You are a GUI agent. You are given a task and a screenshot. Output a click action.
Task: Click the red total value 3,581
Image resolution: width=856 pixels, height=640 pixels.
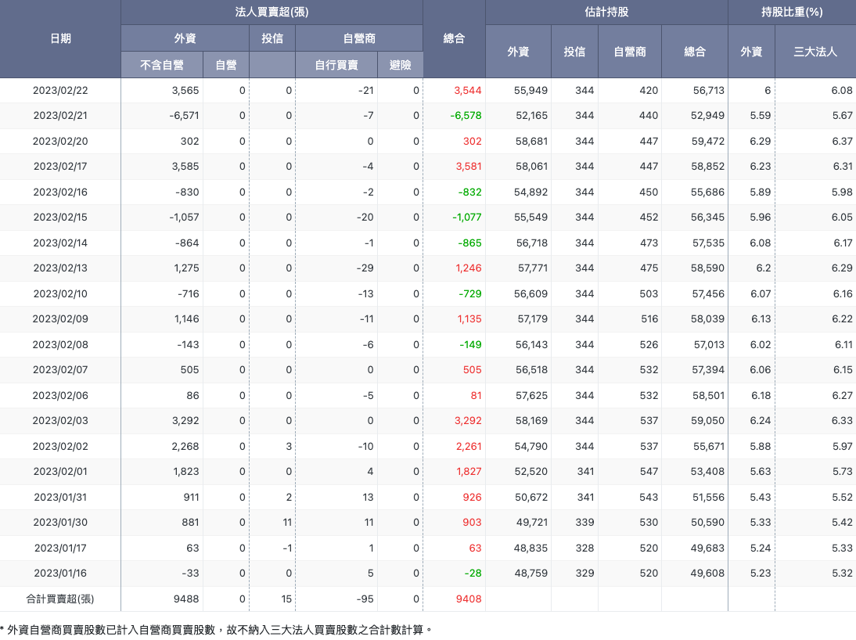(469, 167)
